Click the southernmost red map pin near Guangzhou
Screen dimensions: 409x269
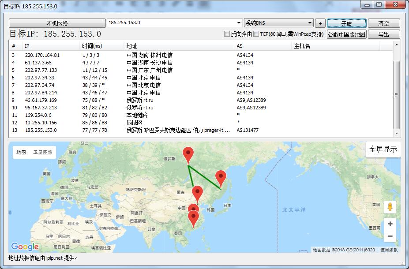tap(193, 218)
